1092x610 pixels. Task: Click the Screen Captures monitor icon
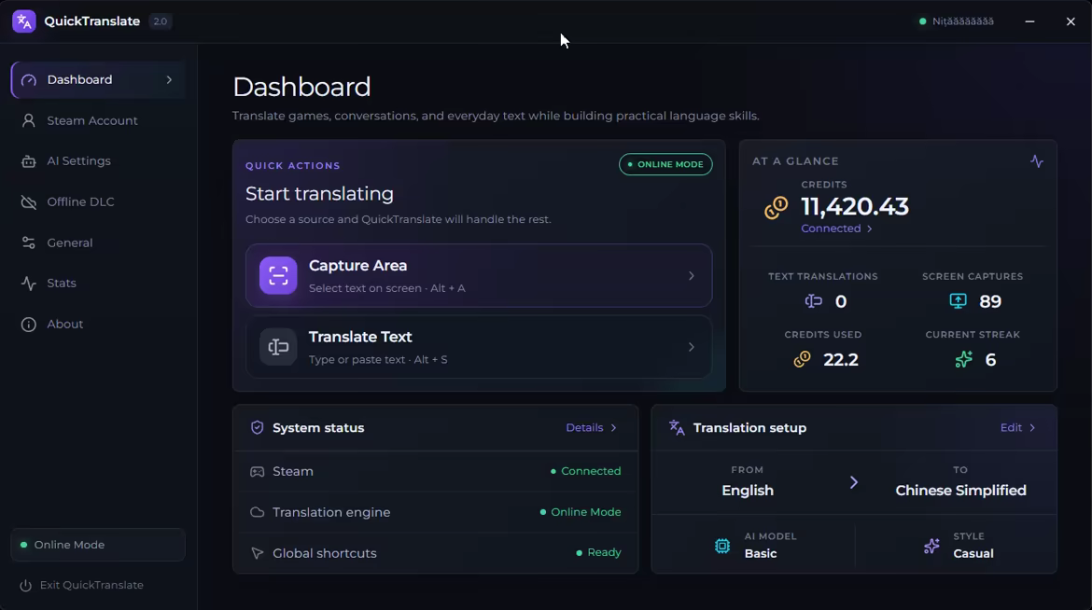[959, 301]
